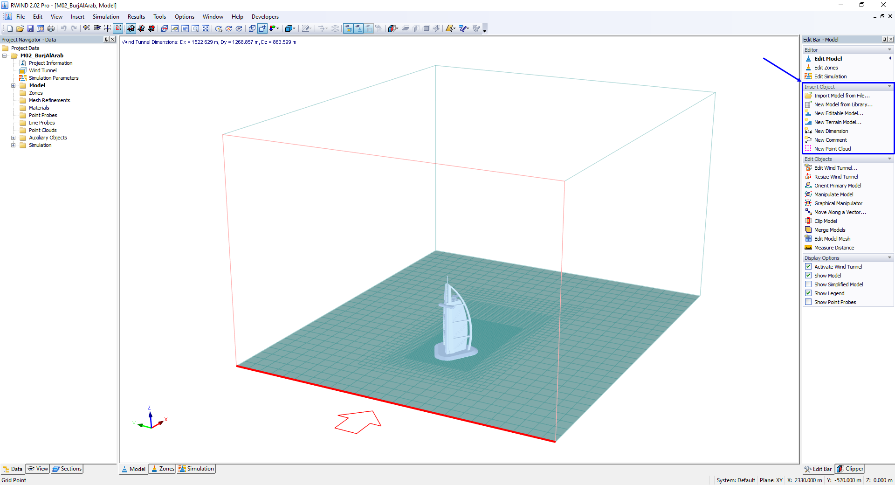Screen dimensions: 895x485
Task: Click the New Point Cloud icon
Action: pos(808,149)
